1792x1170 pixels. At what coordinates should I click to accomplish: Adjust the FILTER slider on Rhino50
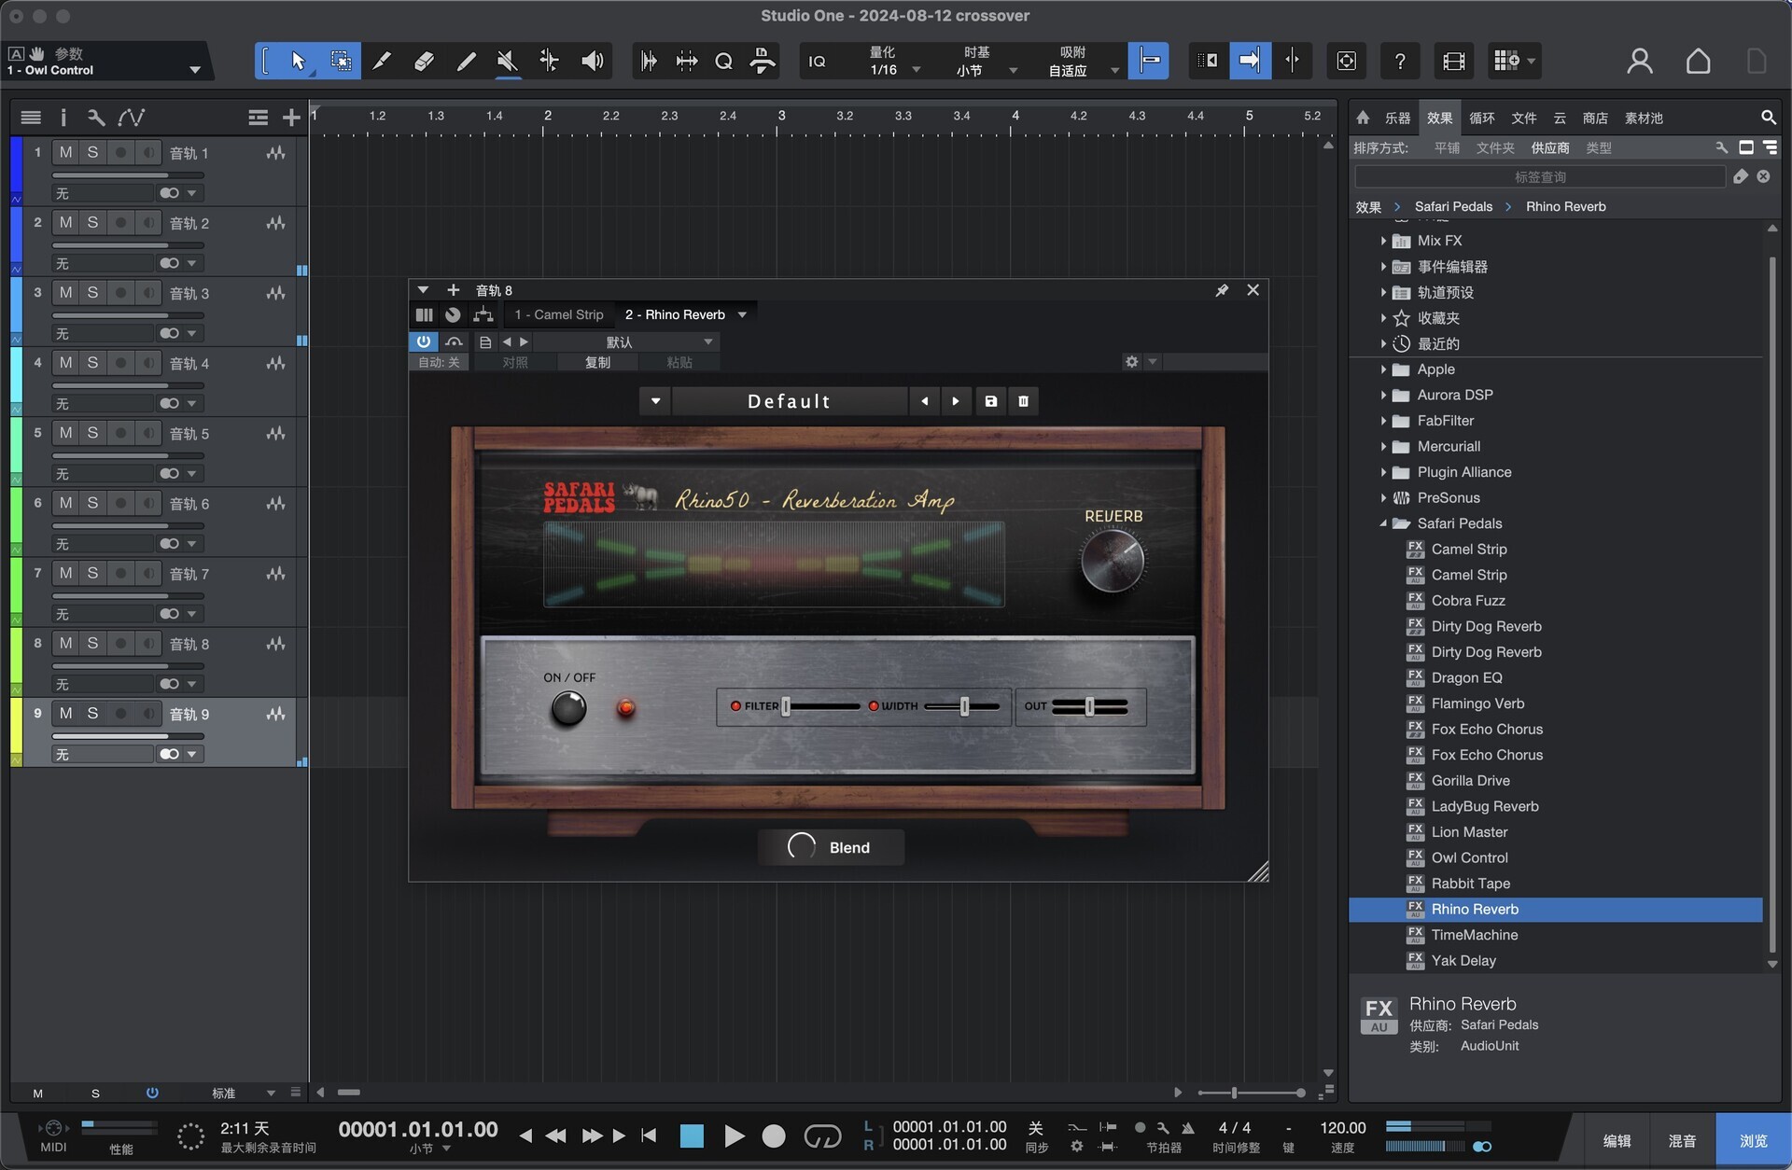pos(786,706)
